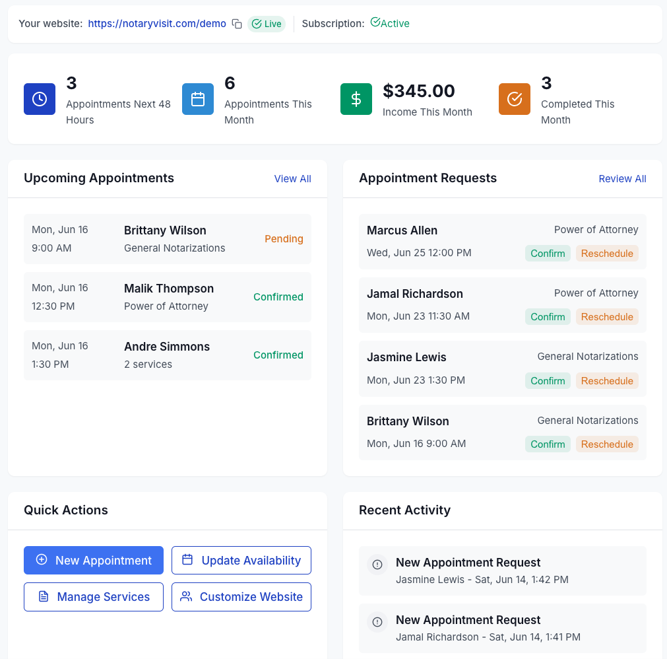This screenshot has width=667, height=659.
Task: Select the calendar icon for Appointments This Month
Action: [197, 99]
